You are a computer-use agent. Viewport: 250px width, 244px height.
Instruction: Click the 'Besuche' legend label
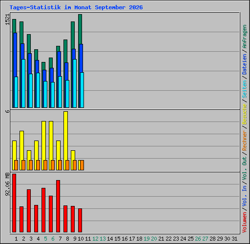245,114
